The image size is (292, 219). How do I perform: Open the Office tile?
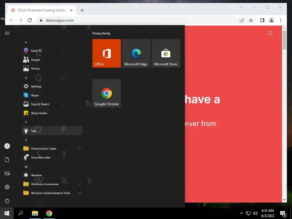[107, 53]
